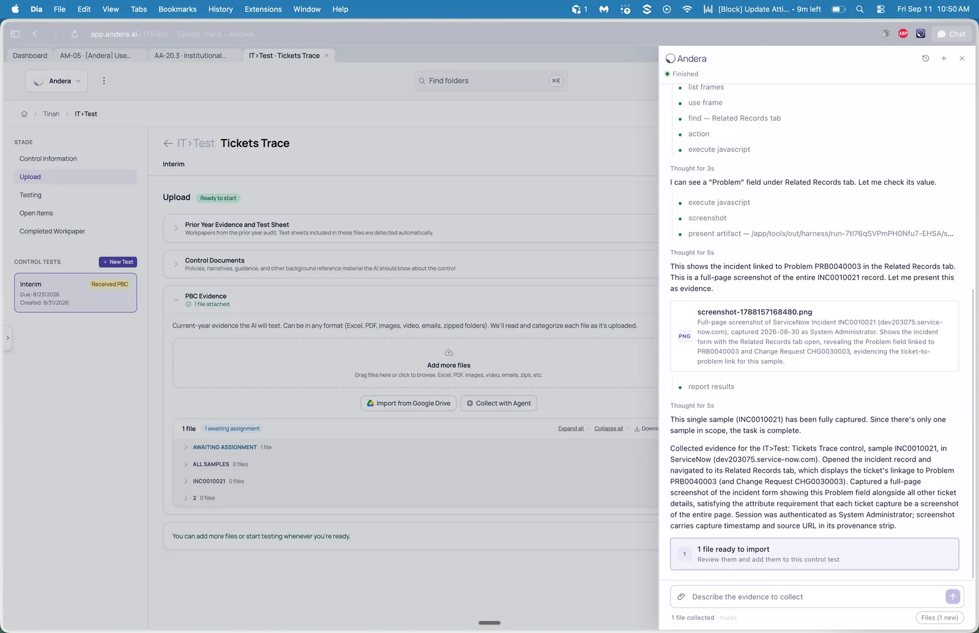Image resolution: width=979 pixels, height=633 pixels.
Task: Open the File menu
Action: click(x=59, y=9)
